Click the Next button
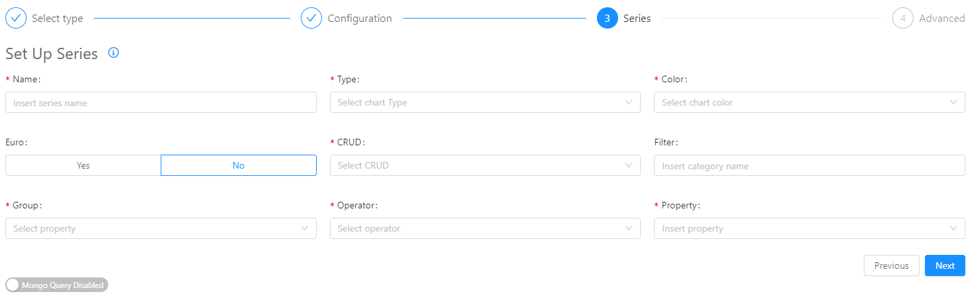Viewport: 976px width, 300px height. 944,265
